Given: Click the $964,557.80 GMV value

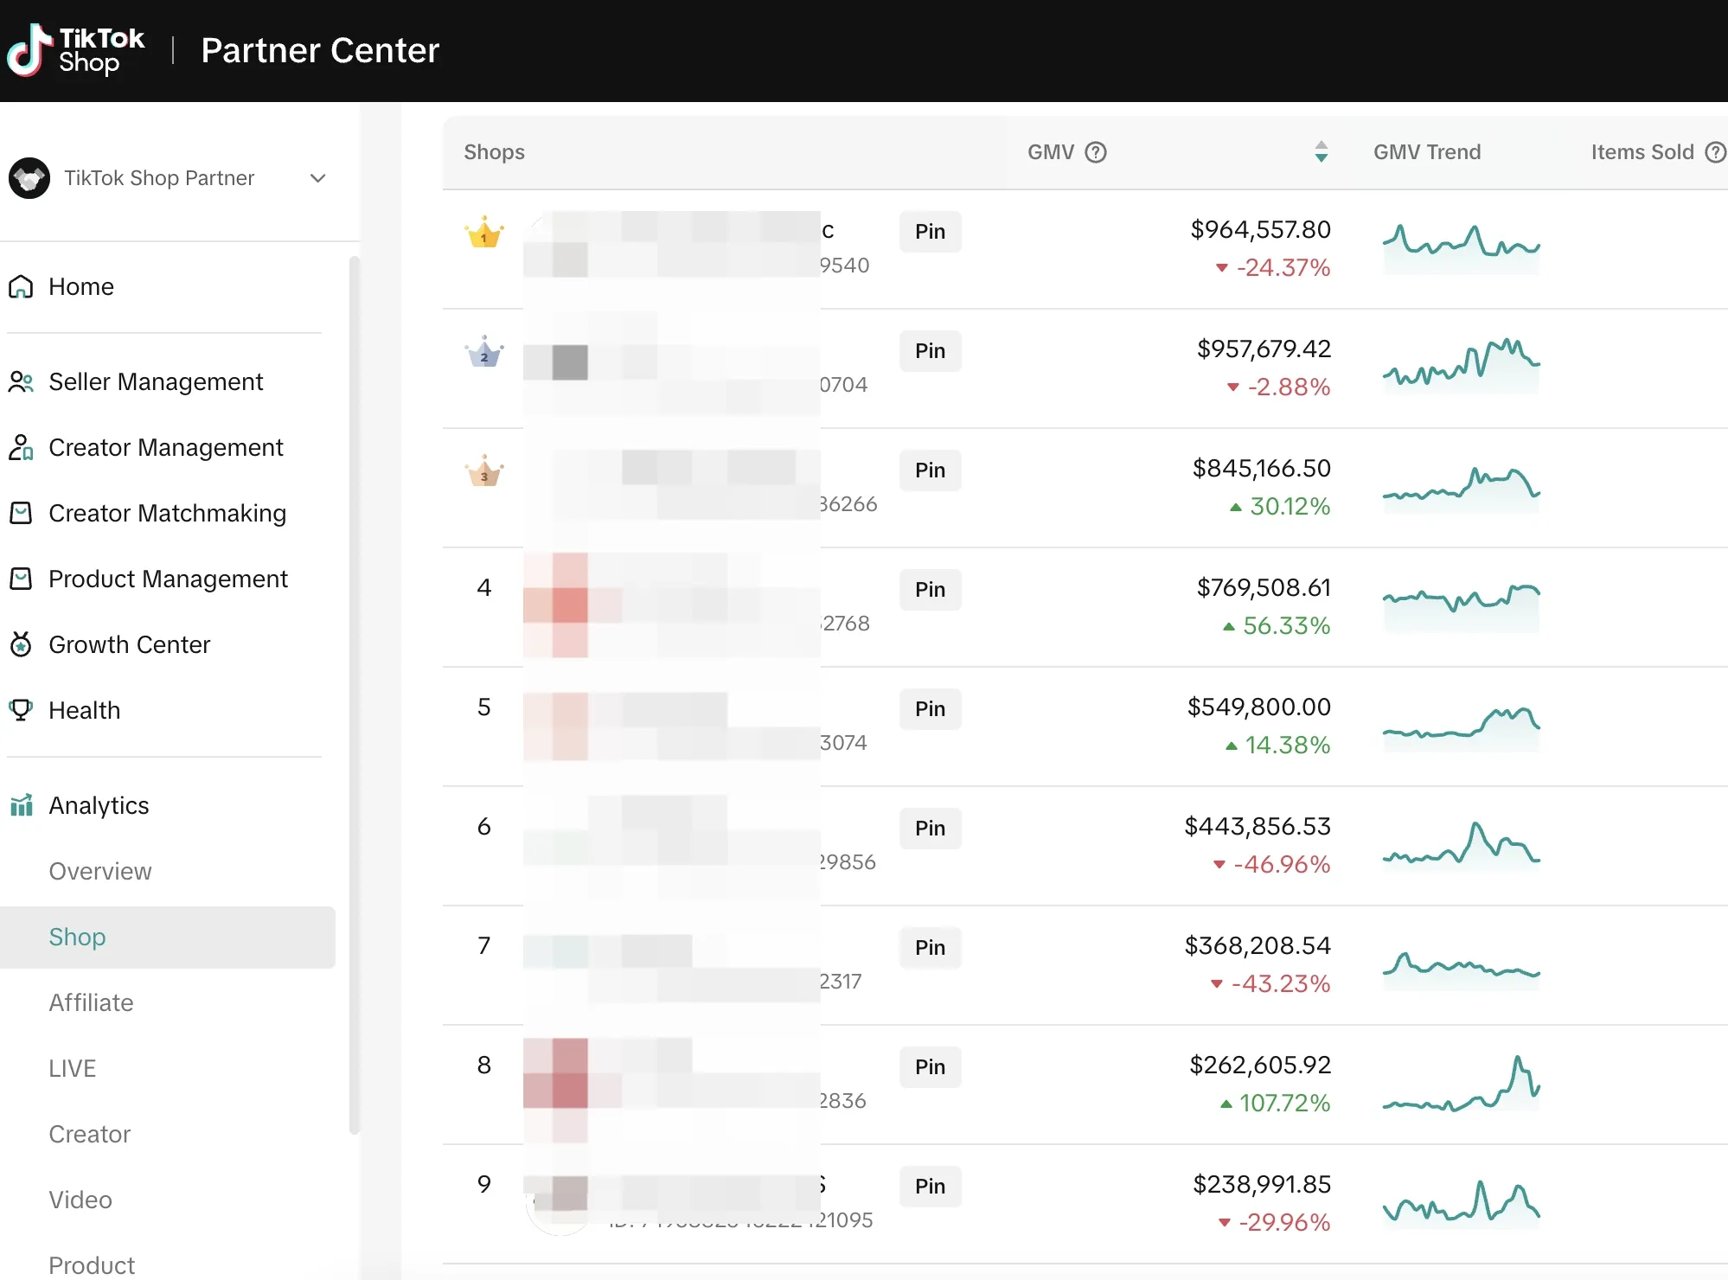Looking at the screenshot, I should coord(1260,230).
